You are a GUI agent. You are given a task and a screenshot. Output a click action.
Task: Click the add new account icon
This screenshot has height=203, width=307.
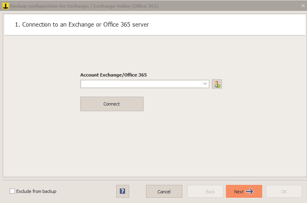tap(217, 84)
